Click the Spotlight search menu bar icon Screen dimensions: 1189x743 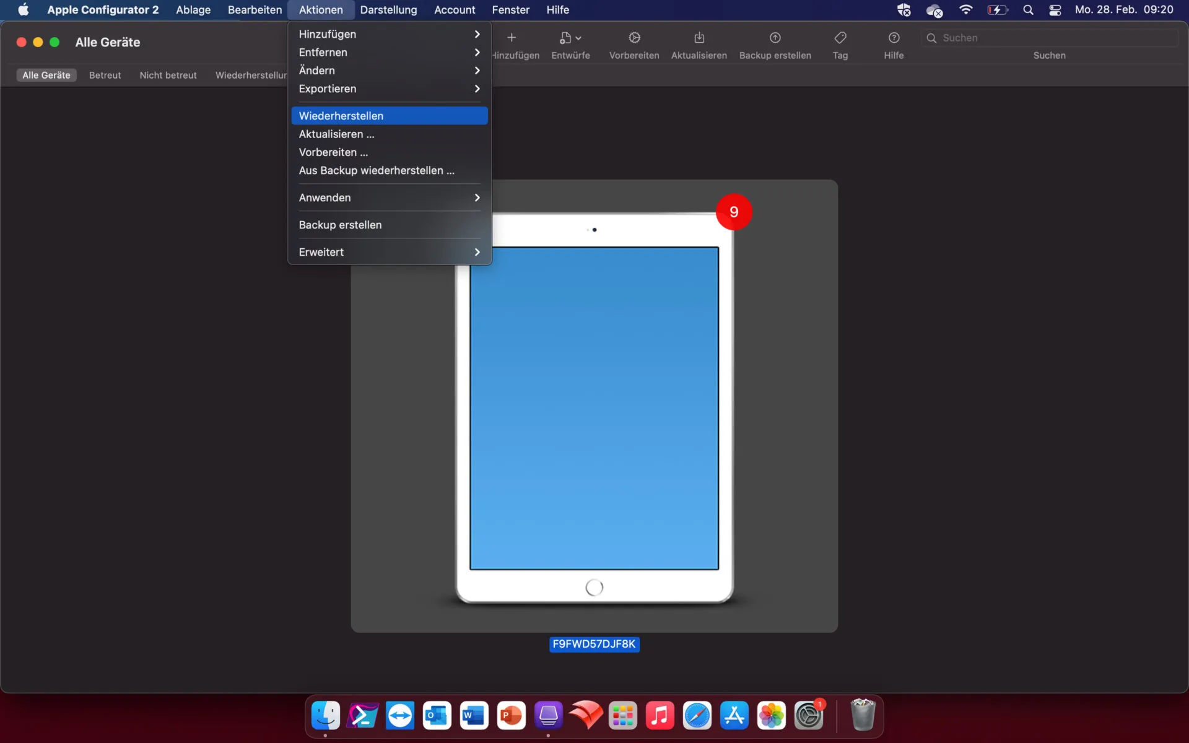click(x=1028, y=10)
